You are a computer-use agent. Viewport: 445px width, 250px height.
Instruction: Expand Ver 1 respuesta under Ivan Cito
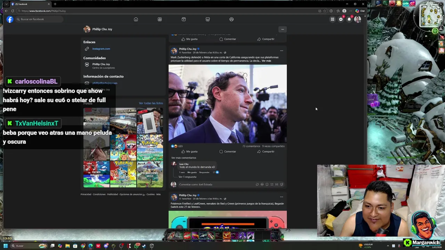(x=187, y=177)
